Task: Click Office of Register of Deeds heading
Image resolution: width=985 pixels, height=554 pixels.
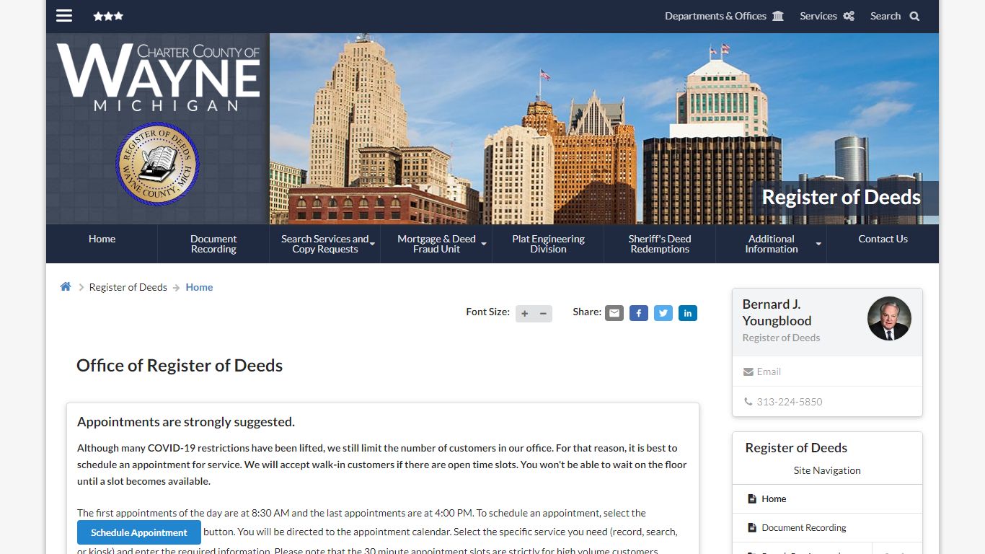Action: 180,366
